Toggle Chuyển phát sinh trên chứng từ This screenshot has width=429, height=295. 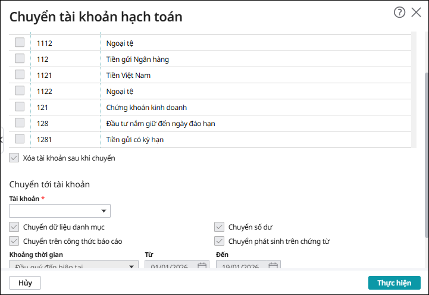[220, 241]
